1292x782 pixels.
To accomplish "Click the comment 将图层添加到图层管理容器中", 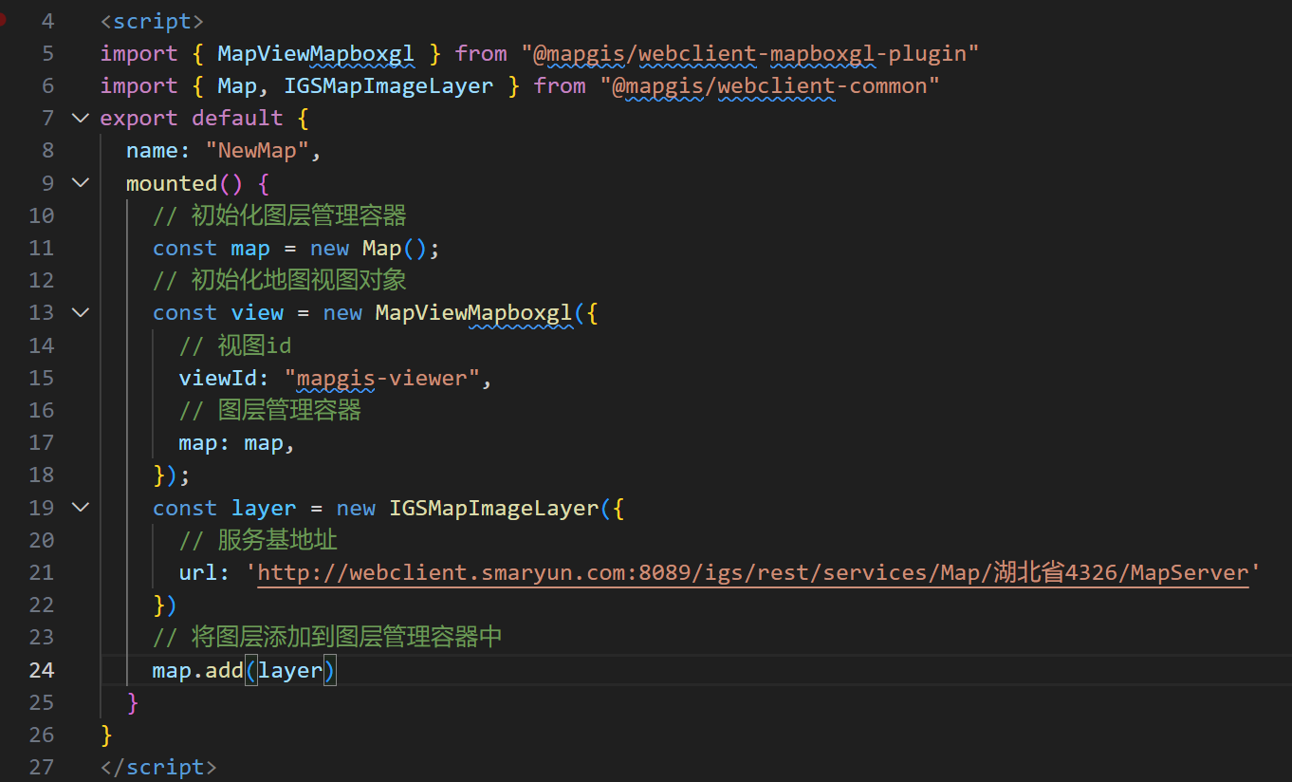I will click(x=327, y=637).
